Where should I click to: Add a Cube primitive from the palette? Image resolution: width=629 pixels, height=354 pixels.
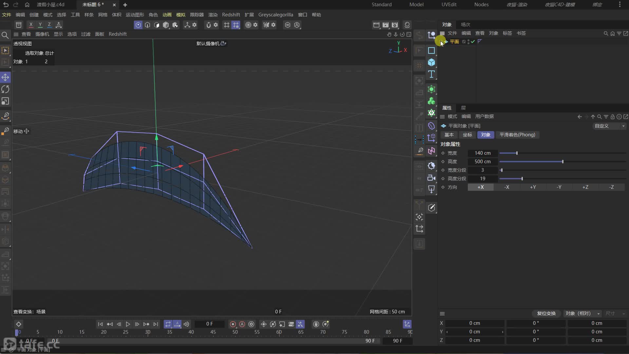pyautogui.click(x=431, y=62)
